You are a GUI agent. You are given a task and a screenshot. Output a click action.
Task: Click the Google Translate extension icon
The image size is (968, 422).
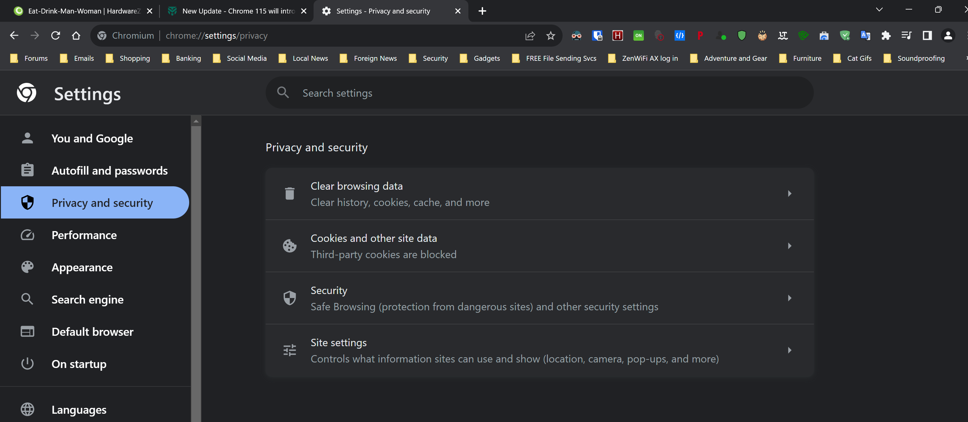(865, 36)
